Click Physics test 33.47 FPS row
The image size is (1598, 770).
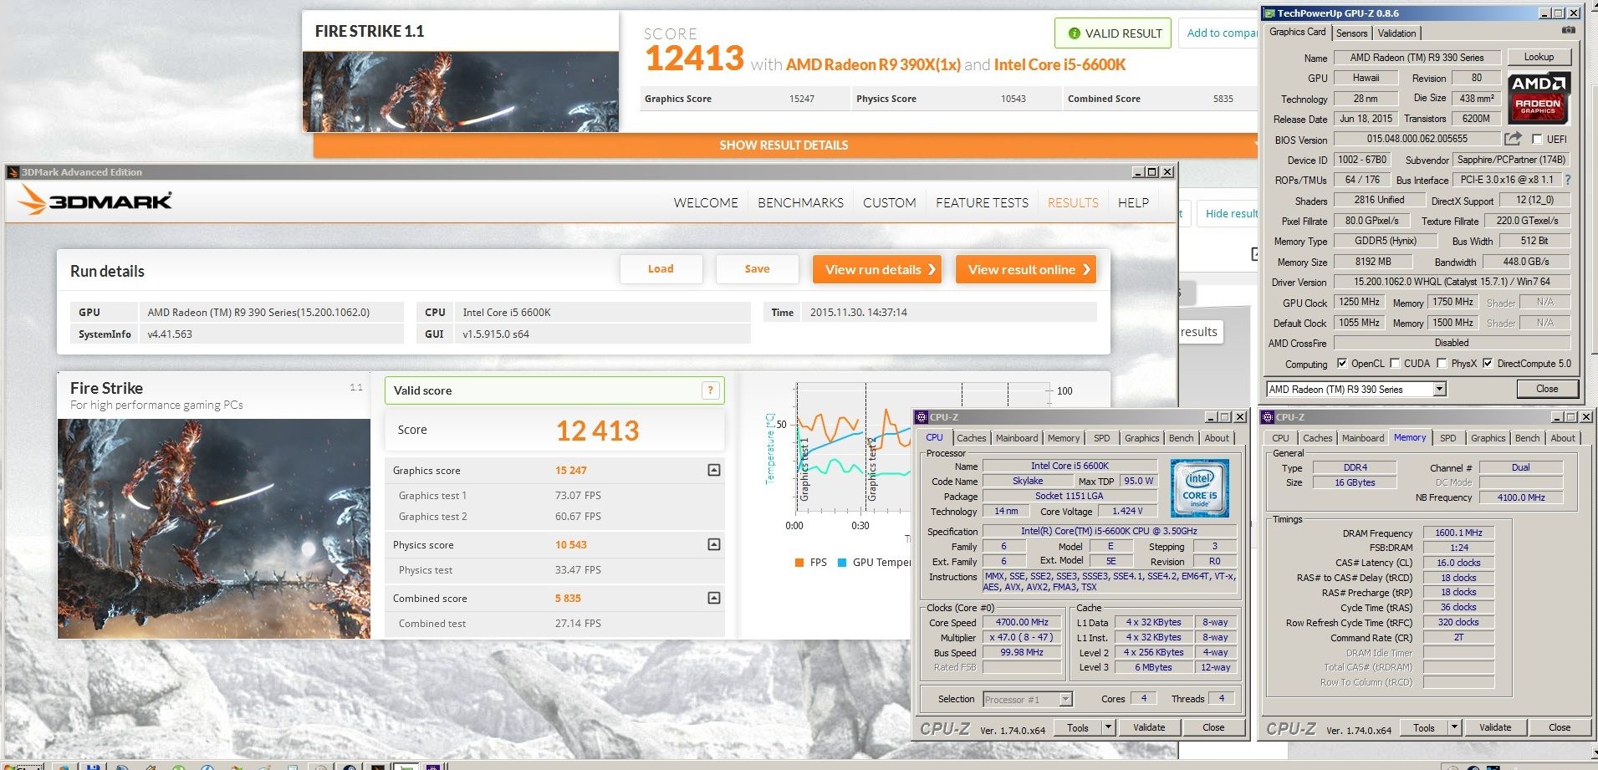[554, 569]
